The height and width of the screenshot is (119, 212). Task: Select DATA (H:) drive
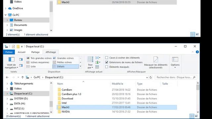click(x=20, y=103)
